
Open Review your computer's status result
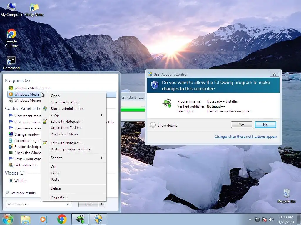click(x=25, y=159)
